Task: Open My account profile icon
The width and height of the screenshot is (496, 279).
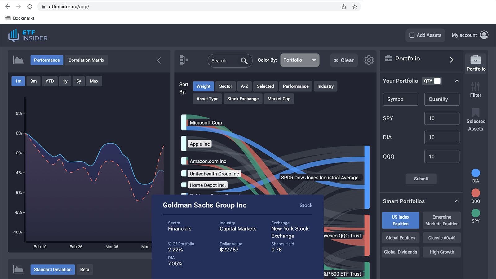Action: pyautogui.click(x=484, y=35)
